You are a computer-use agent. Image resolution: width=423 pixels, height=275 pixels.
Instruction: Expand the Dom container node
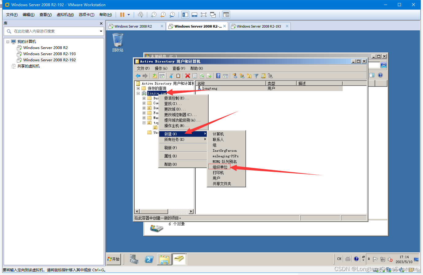(144, 108)
